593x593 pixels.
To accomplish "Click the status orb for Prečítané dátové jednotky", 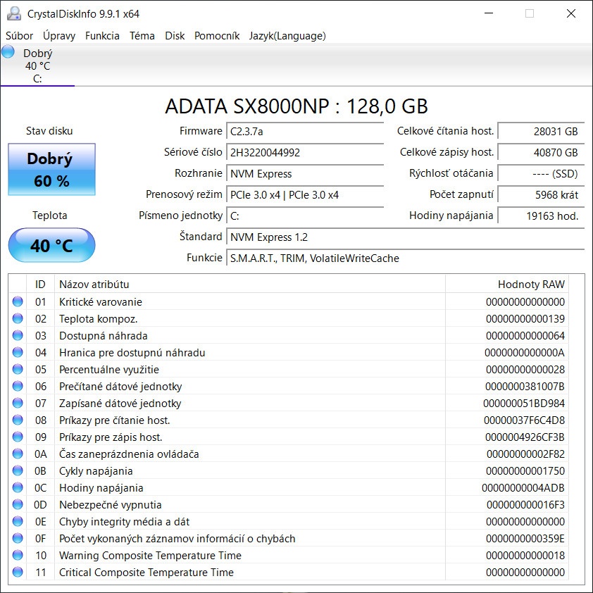I will 18,386.
